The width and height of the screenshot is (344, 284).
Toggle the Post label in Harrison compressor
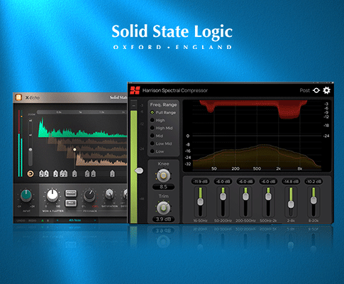(304, 90)
